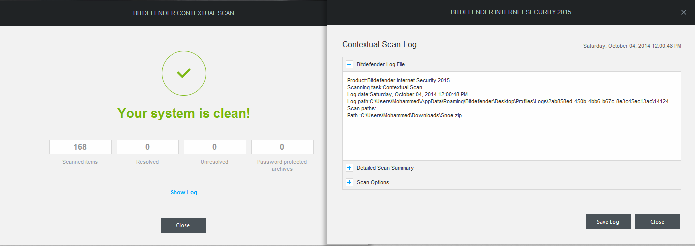Click the BITDEFENDER CONTEXTUAL SCAN title bar
This screenshot has width=695, height=246.
(x=183, y=13)
